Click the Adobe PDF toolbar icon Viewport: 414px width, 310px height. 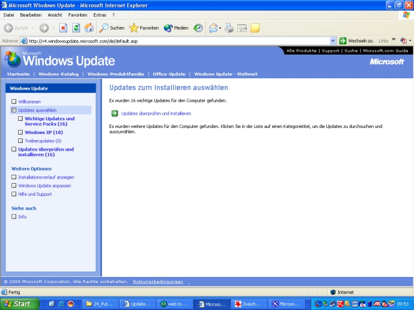point(404,41)
